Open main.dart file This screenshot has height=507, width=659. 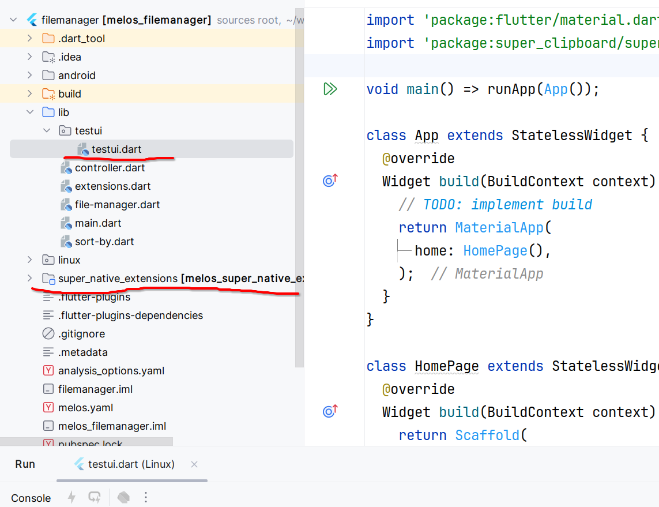click(98, 223)
